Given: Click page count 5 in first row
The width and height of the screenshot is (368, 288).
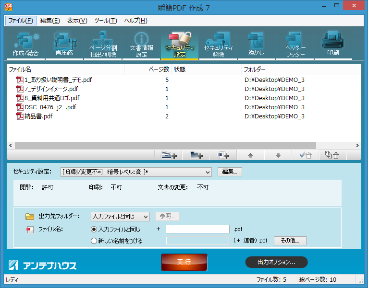Looking at the screenshot, I should coord(167,80).
